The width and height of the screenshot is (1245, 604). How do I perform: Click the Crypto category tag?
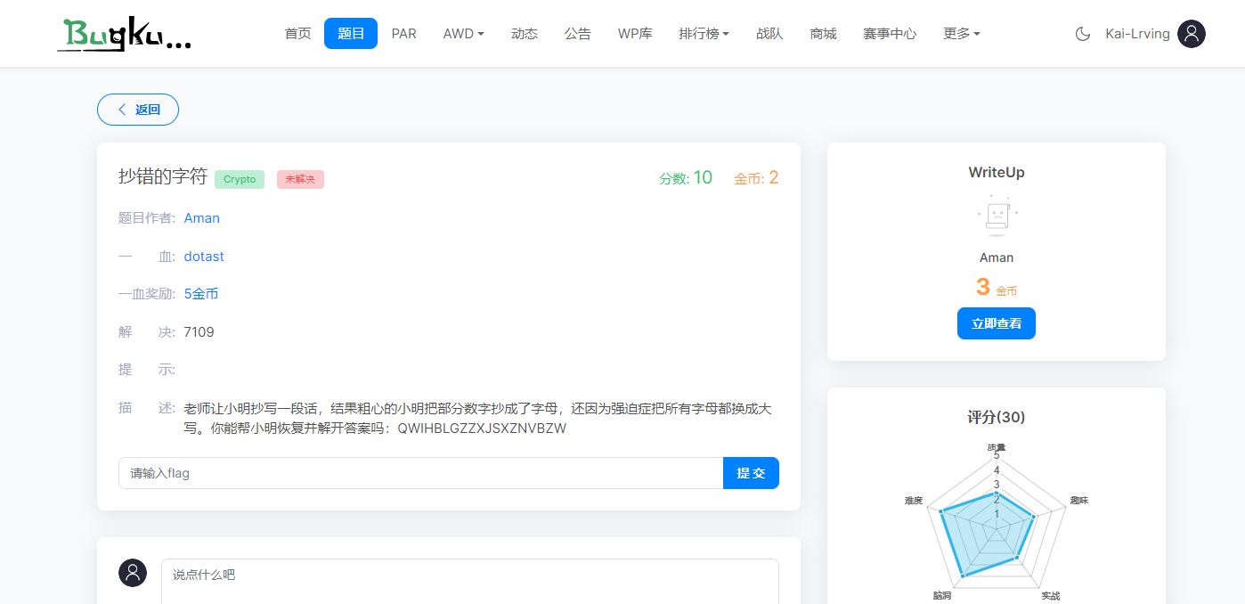239,179
